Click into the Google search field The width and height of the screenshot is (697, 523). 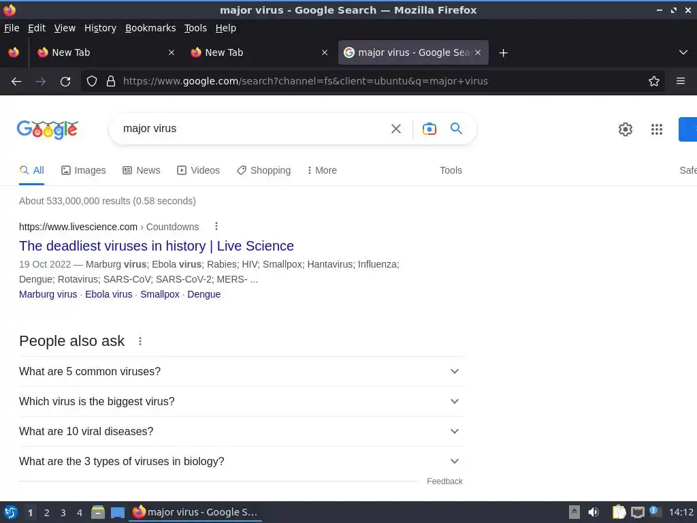pos(253,129)
